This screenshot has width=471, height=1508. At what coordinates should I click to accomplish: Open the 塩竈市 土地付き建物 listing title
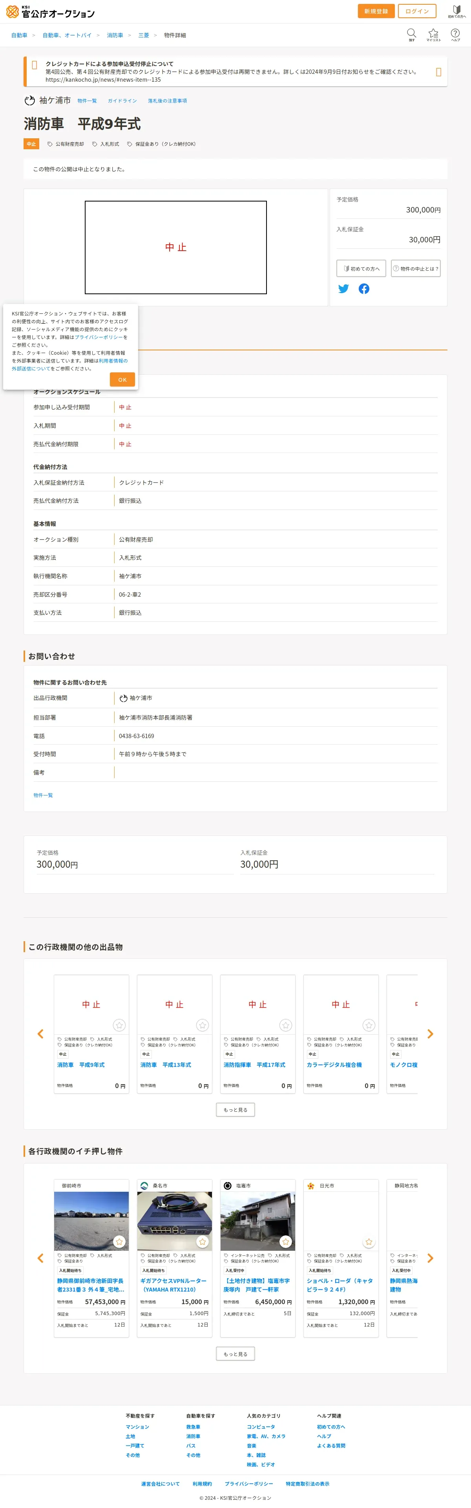[256, 1285]
